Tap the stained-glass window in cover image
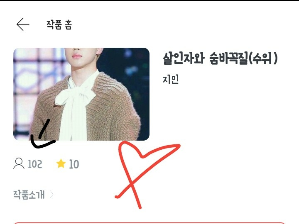Image resolution: width=299 pixels, height=224 pixels. click(x=29, y=80)
